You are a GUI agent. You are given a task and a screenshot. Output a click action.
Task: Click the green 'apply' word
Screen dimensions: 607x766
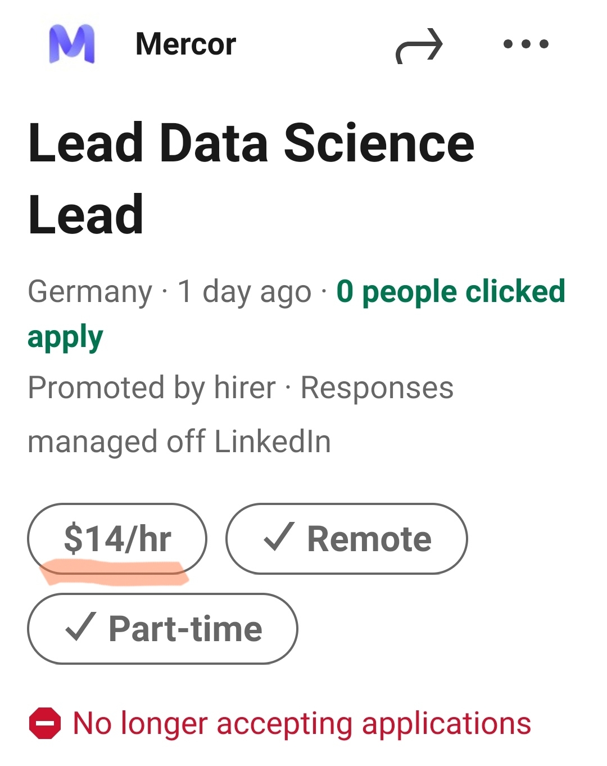click(65, 337)
